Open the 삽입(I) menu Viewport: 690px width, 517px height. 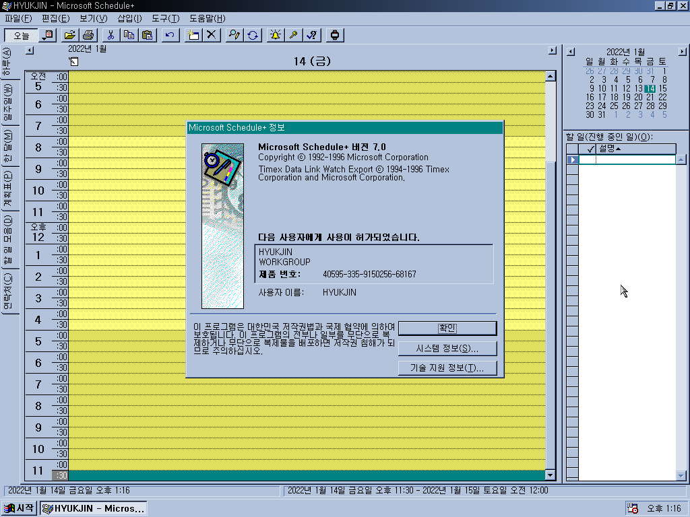pos(130,18)
